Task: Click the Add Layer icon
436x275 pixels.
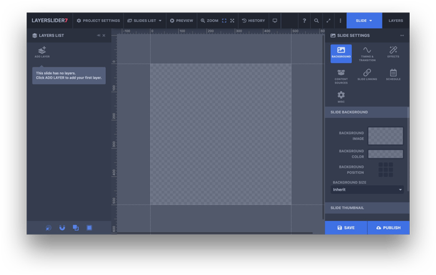Action: [42, 52]
